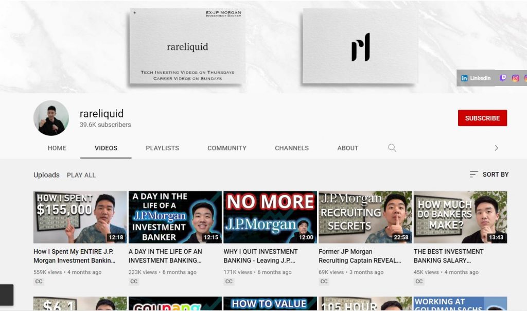This screenshot has height=311, width=527.
Task: Expand more tabs with the right chevron arrow
Action: (x=496, y=148)
